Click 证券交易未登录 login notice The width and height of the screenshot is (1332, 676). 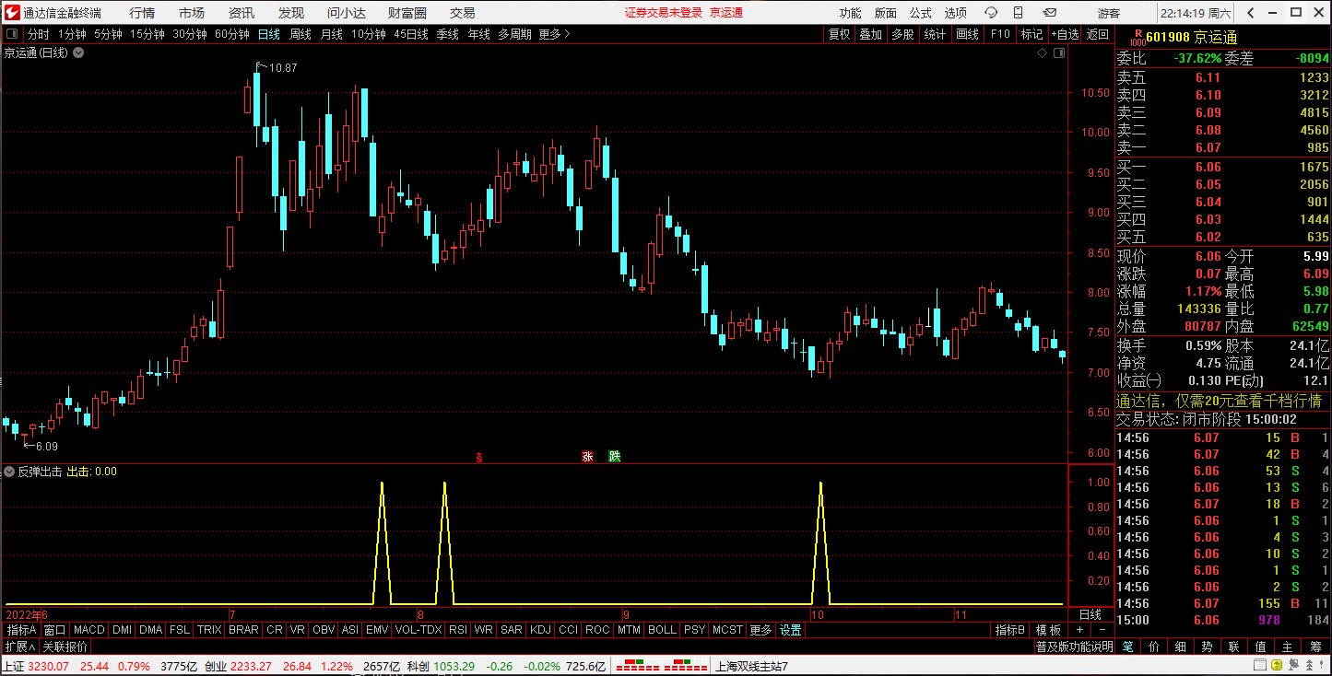tap(663, 13)
